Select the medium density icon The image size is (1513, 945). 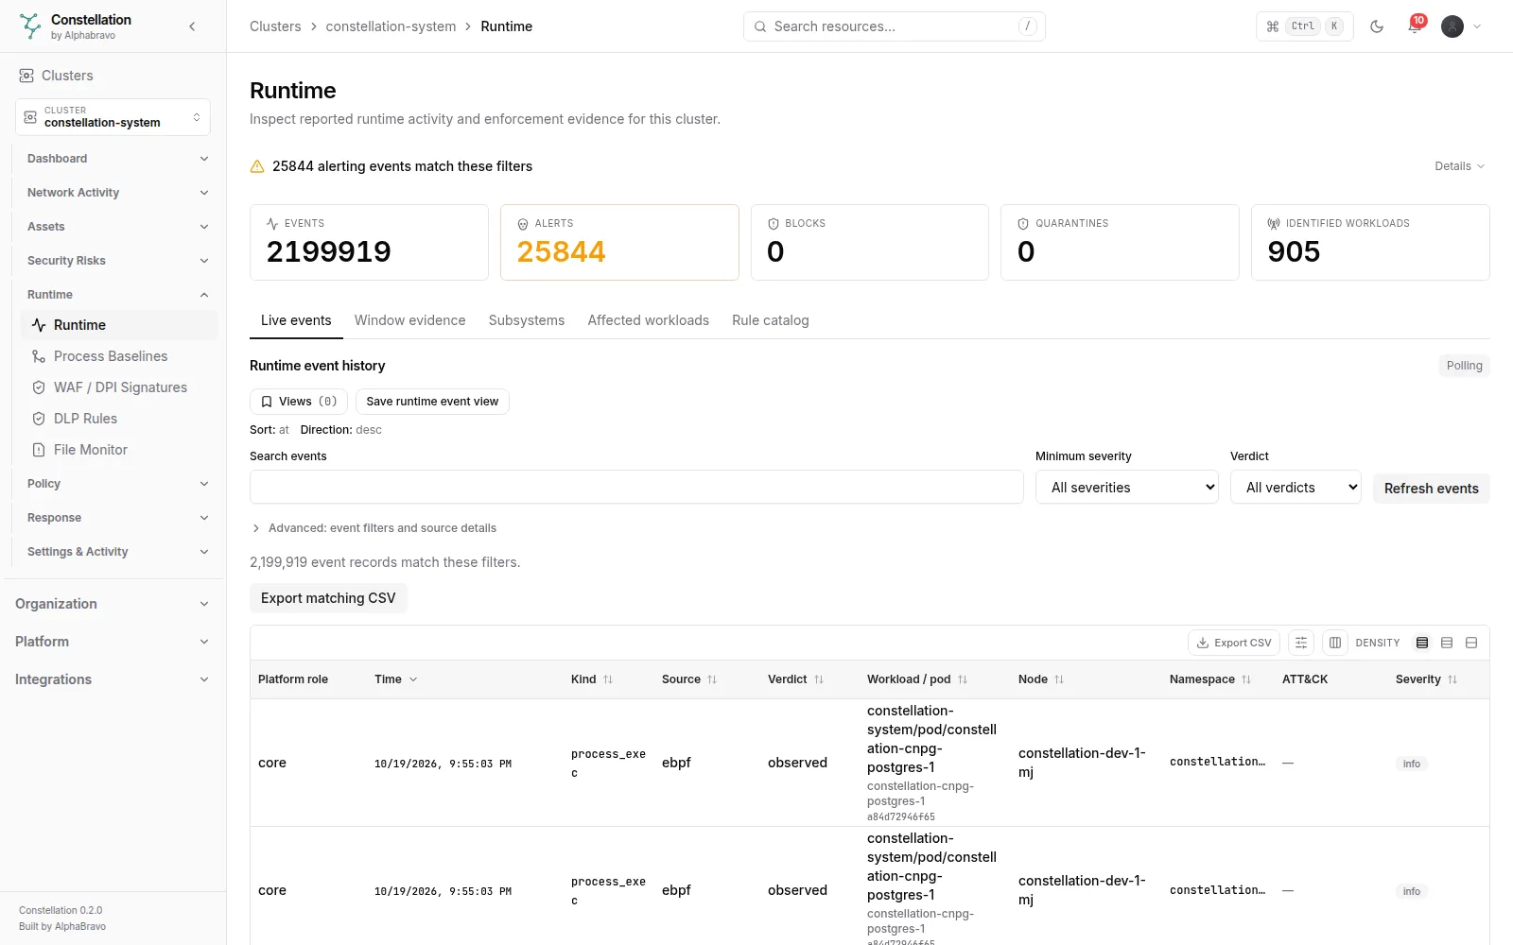pos(1447,643)
